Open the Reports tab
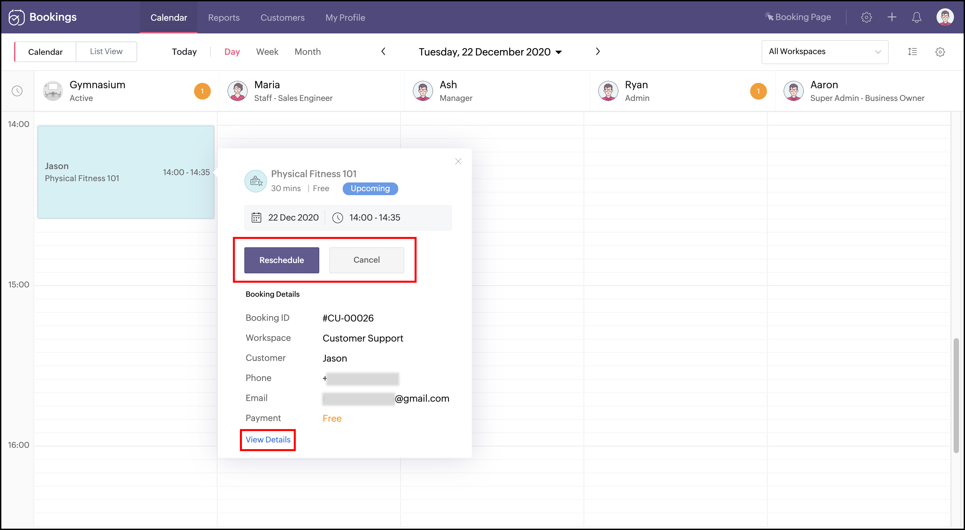This screenshot has height=530, width=965. point(224,18)
